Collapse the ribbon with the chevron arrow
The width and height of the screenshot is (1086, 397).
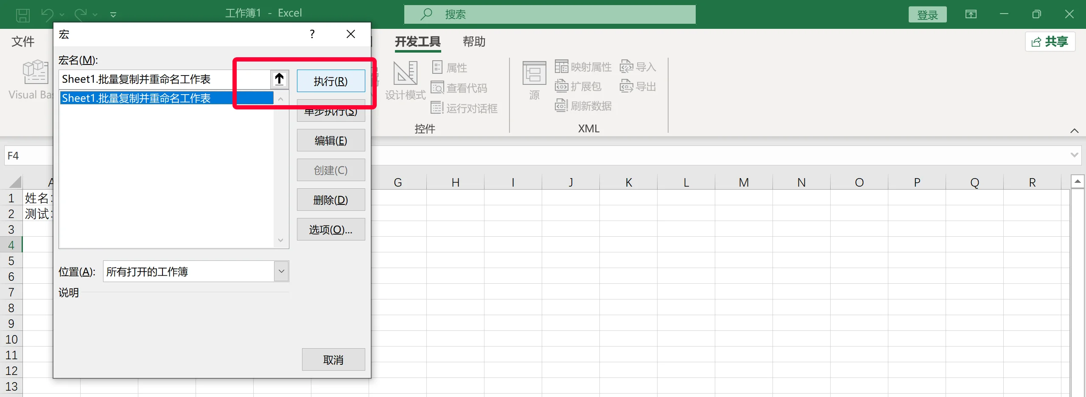(1075, 131)
